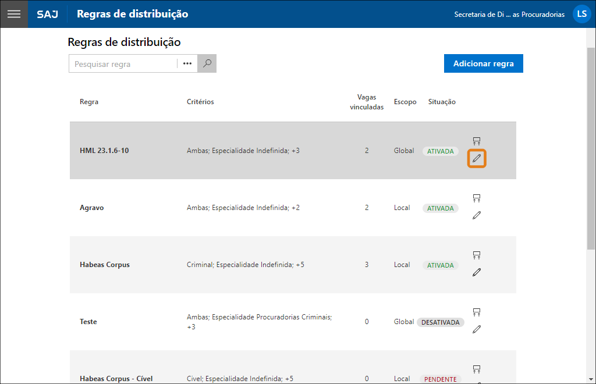Click the vertical page scrollbar

click(x=591, y=175)
